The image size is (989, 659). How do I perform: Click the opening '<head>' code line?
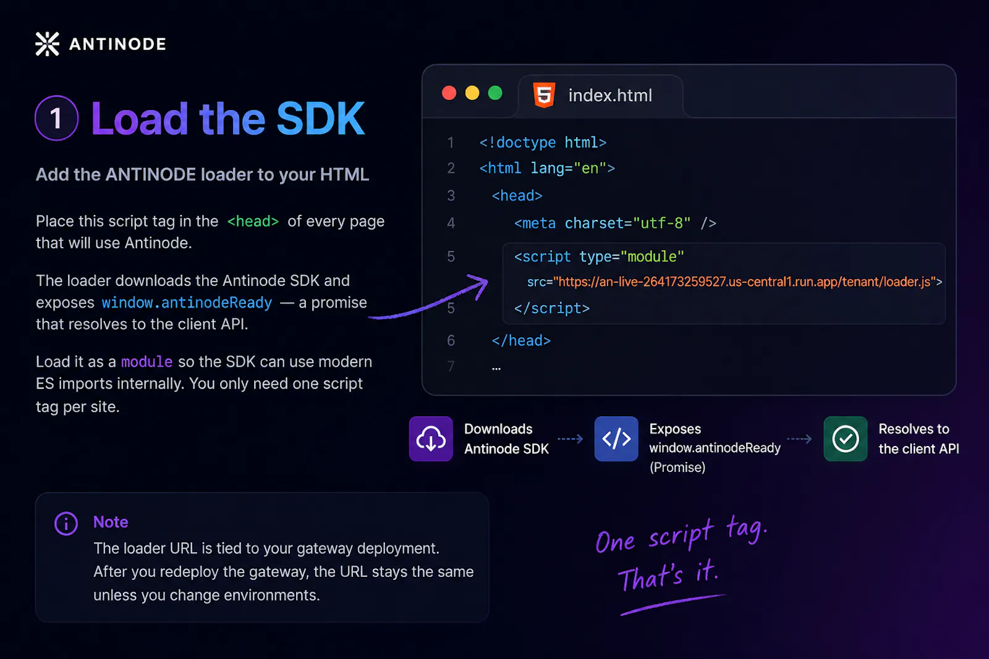517,196
